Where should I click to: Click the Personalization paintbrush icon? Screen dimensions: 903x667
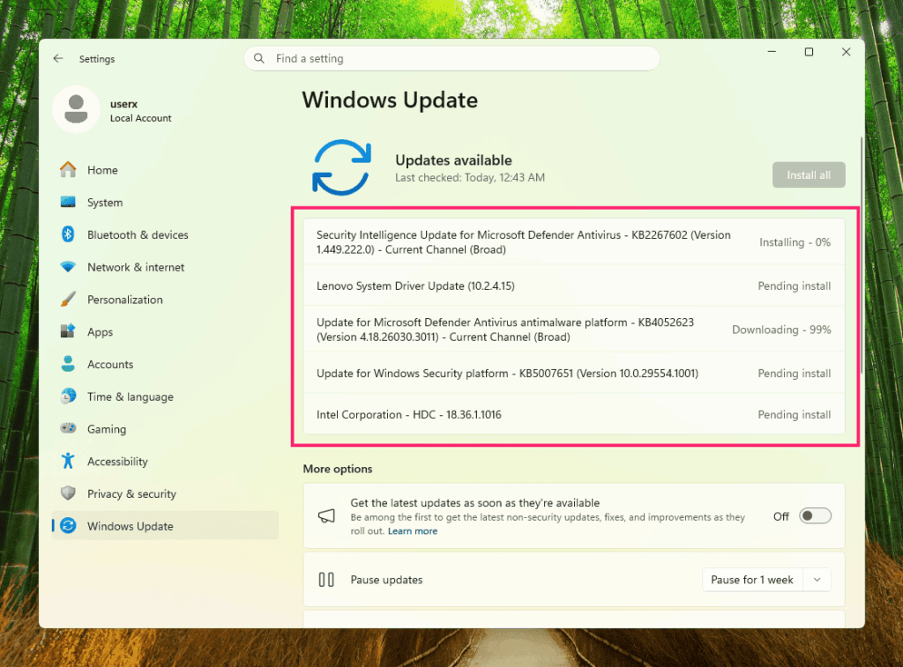point(68,300)
